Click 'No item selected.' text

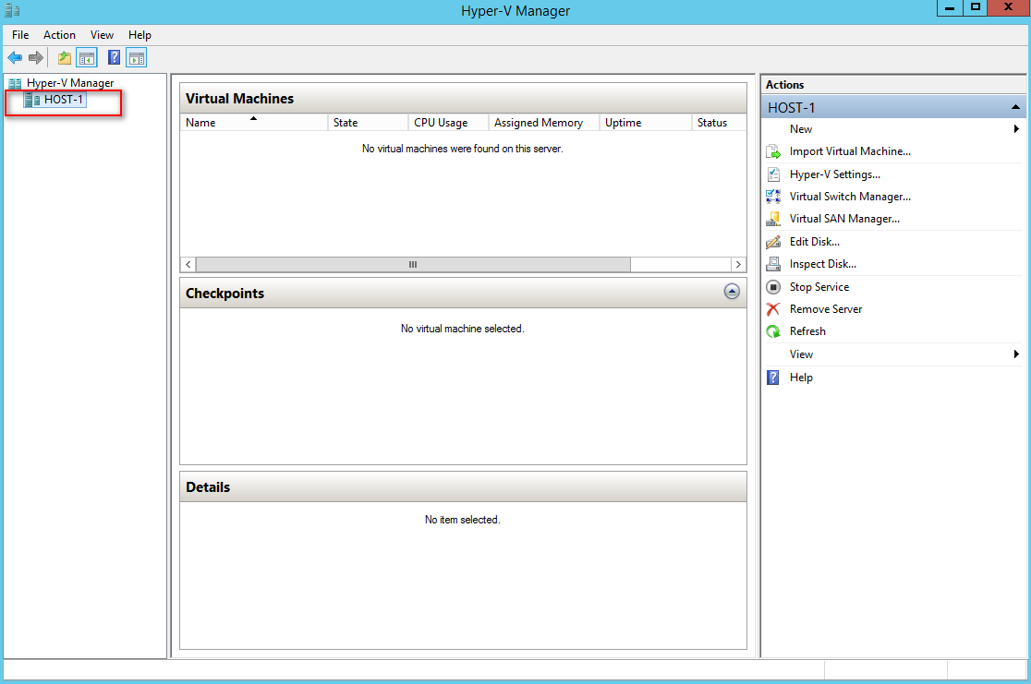462,520
